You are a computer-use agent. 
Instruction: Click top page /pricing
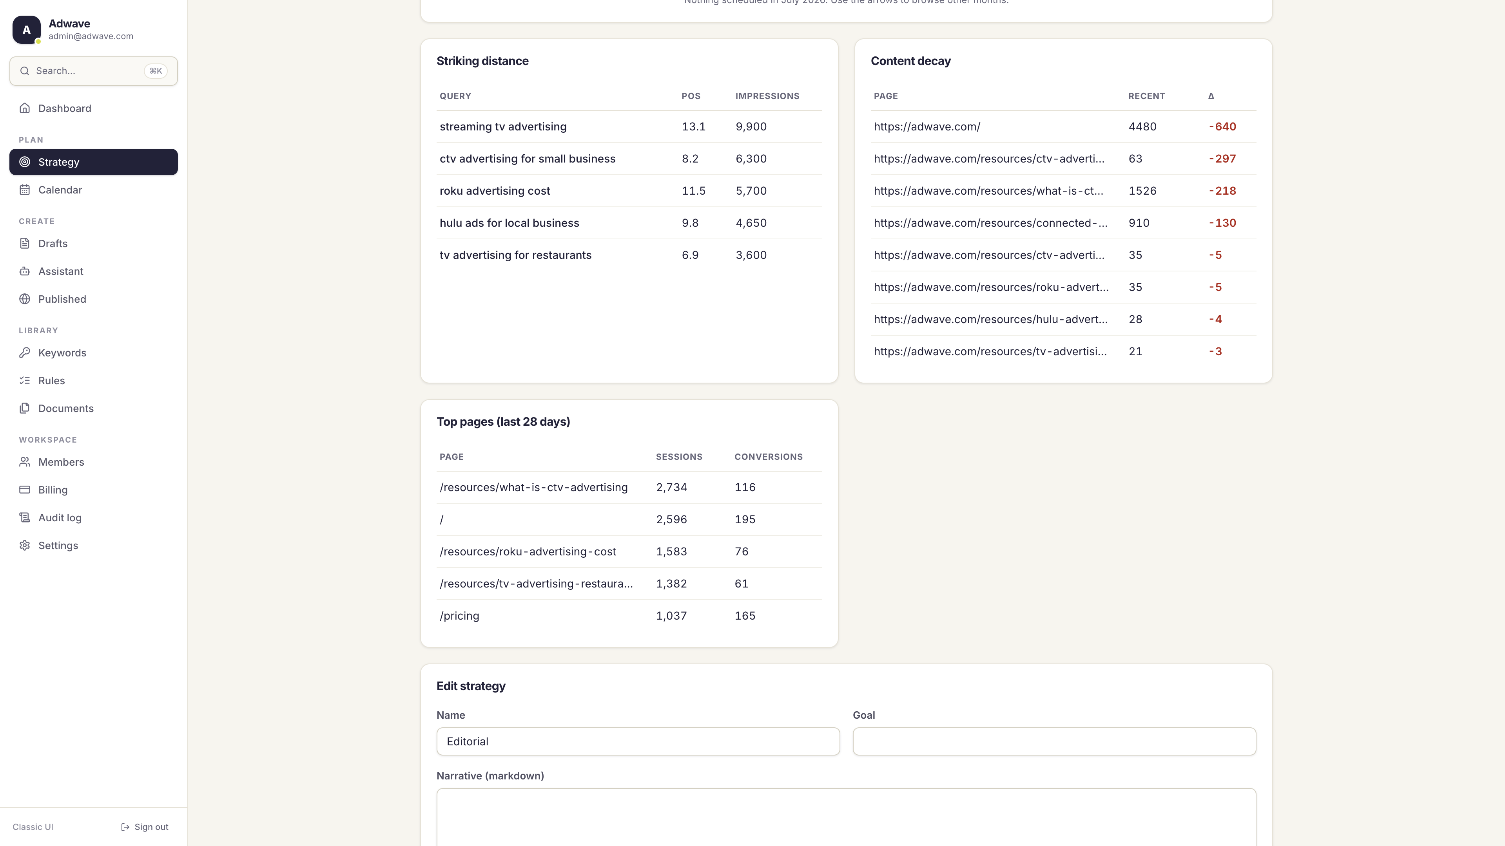click(459, 616)
